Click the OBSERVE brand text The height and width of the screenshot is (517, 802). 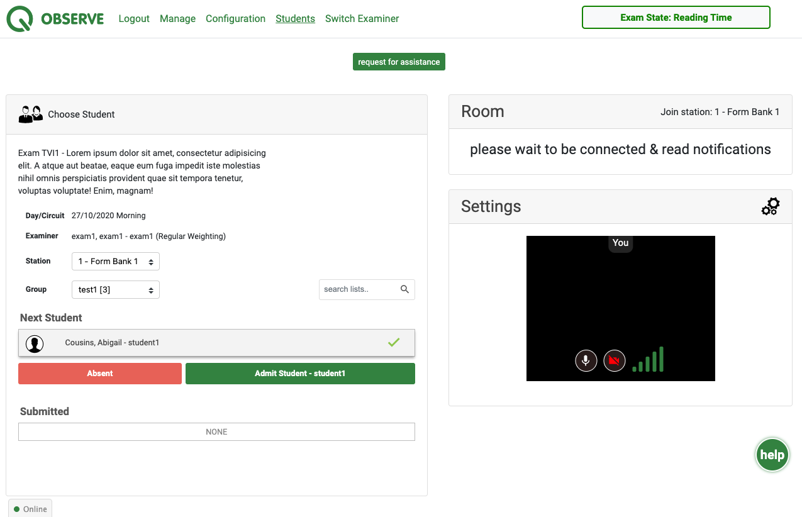click(x=72, y=19)
